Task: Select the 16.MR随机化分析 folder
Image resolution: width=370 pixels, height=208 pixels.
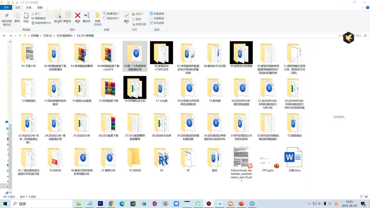Action: point(135,90)
